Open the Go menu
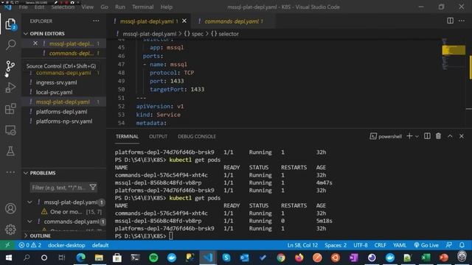472x265 pixels. 104,7
